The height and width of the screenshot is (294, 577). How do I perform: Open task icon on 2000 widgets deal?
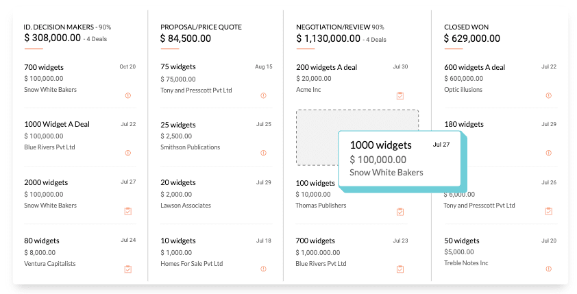pos(127,211)
